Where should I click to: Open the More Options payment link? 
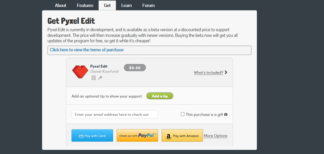click(216, 136)
